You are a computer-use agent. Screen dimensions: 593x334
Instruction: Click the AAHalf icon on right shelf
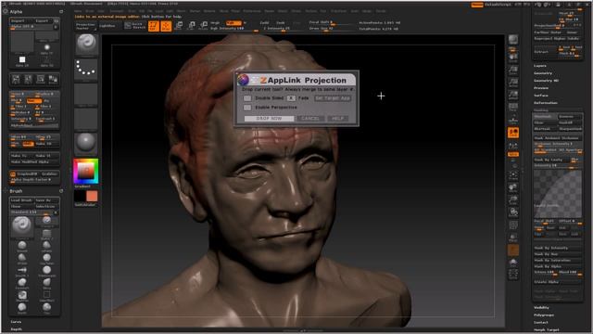513,95
